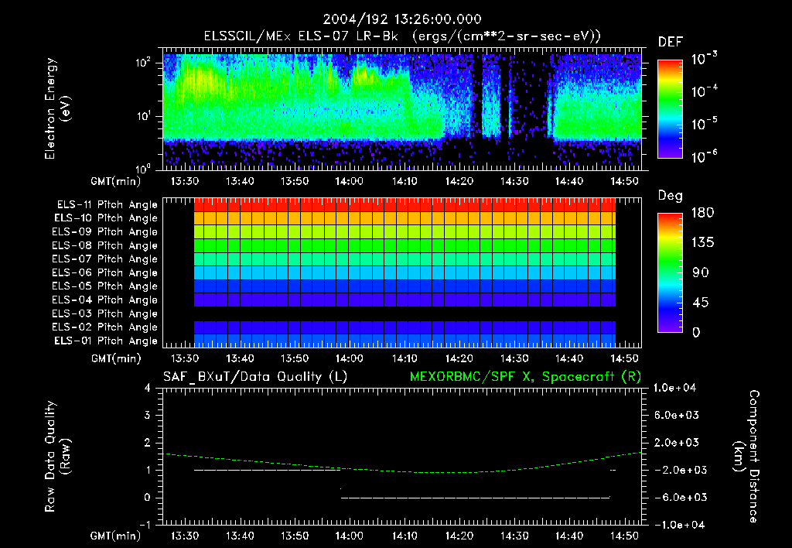
Task: Click the ELS-11 Pitch Angle row label
Action: pos(107,205)
